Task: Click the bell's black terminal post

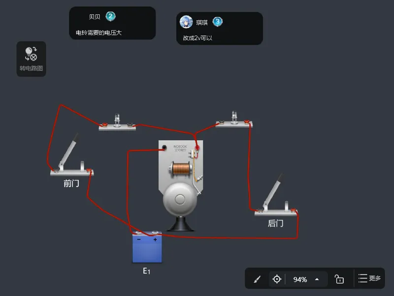Action: point(164,148)
